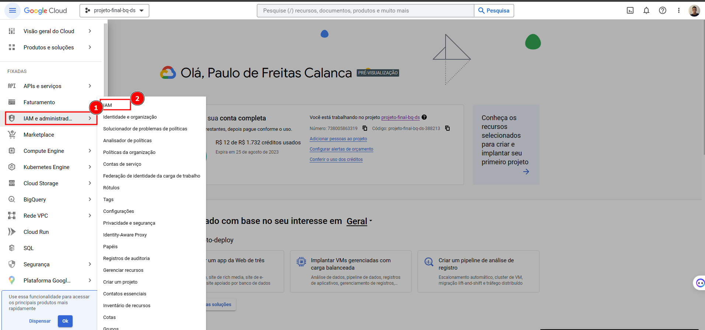Select Identity-Aware Proxy

[125, 235]
